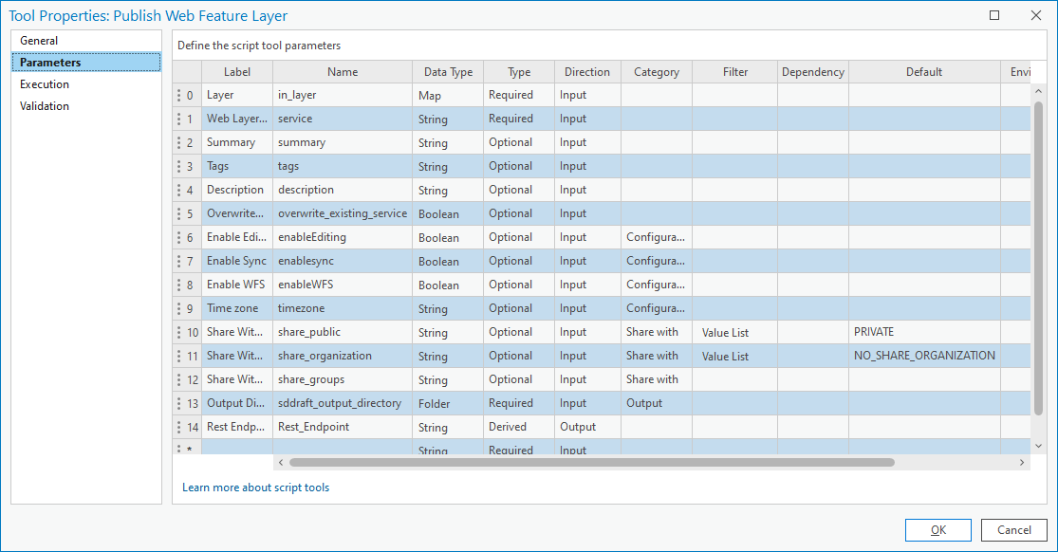Select Value List filter for share_public
This screenshot has height=552, width=1058.
pyautogui.click(x=726, y=333)
